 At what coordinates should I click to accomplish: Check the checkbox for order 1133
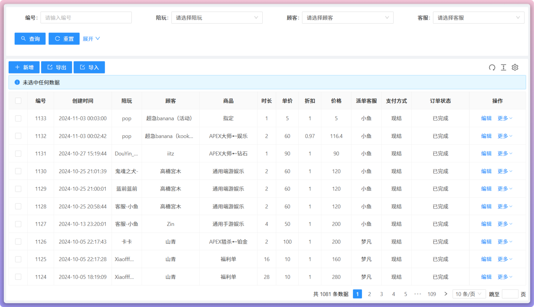click(18, 118)
